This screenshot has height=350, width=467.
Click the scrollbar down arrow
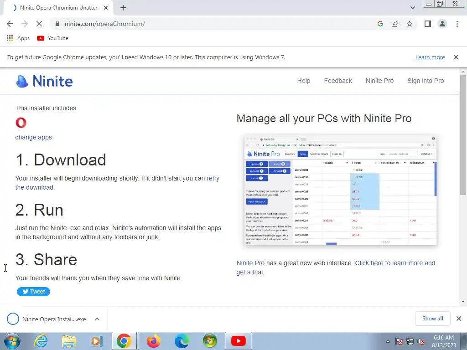pyautogui.click(x=463, y=302)
